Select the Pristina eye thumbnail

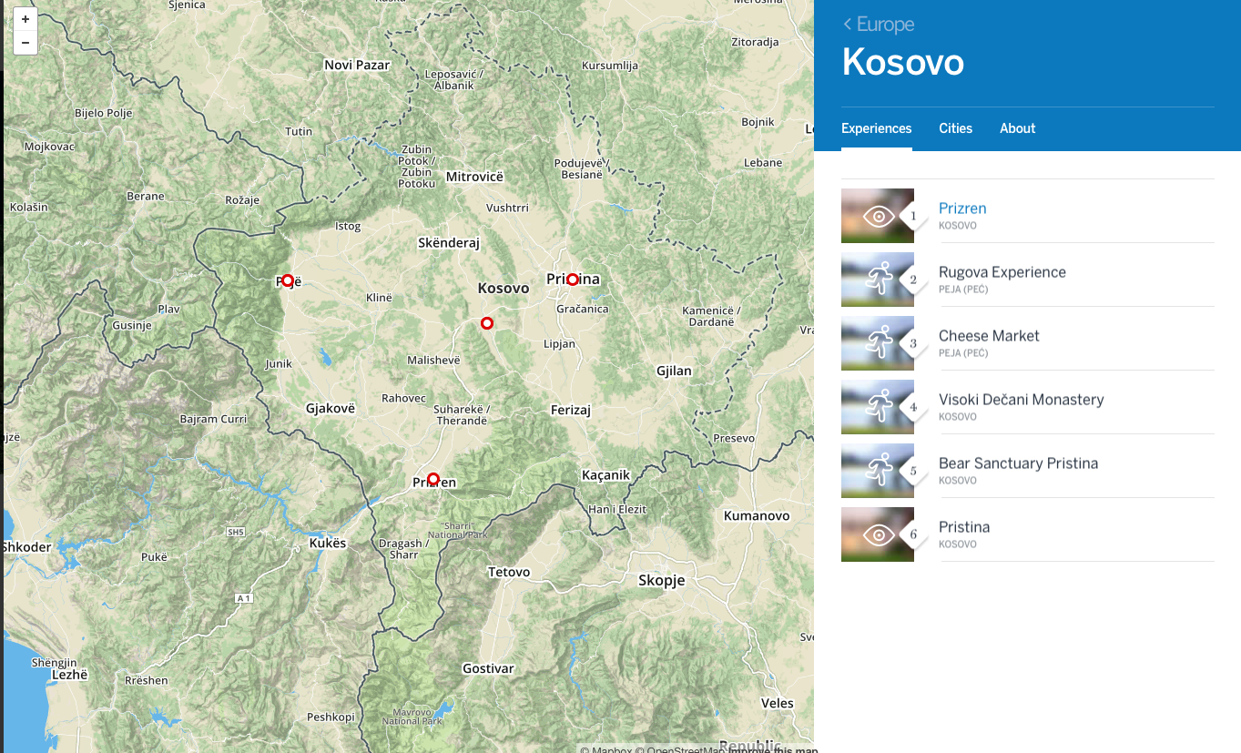(878, 534)
